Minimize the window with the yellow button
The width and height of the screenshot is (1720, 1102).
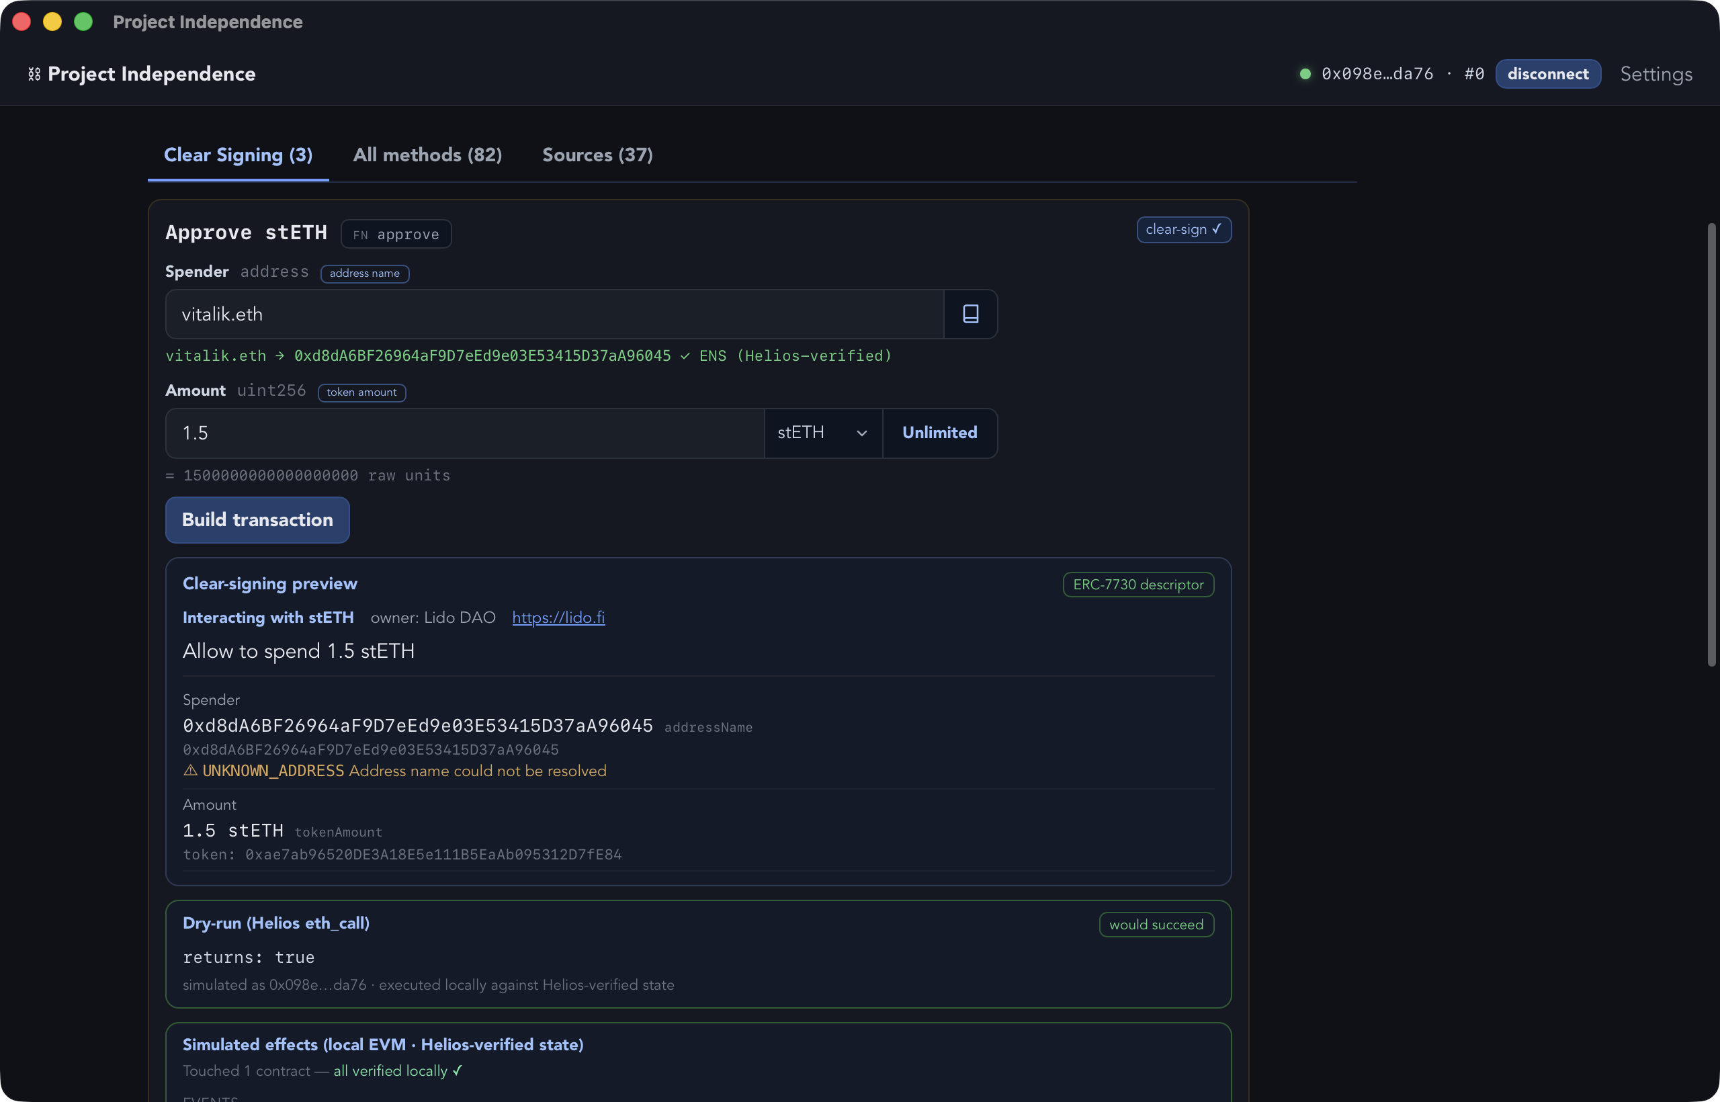click(x=52, y=22)
